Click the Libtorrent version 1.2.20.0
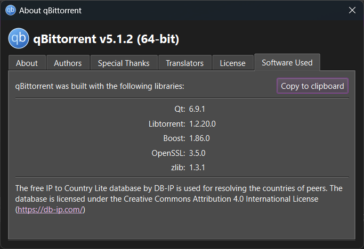364x249 pixels. (x=203, y=124)
